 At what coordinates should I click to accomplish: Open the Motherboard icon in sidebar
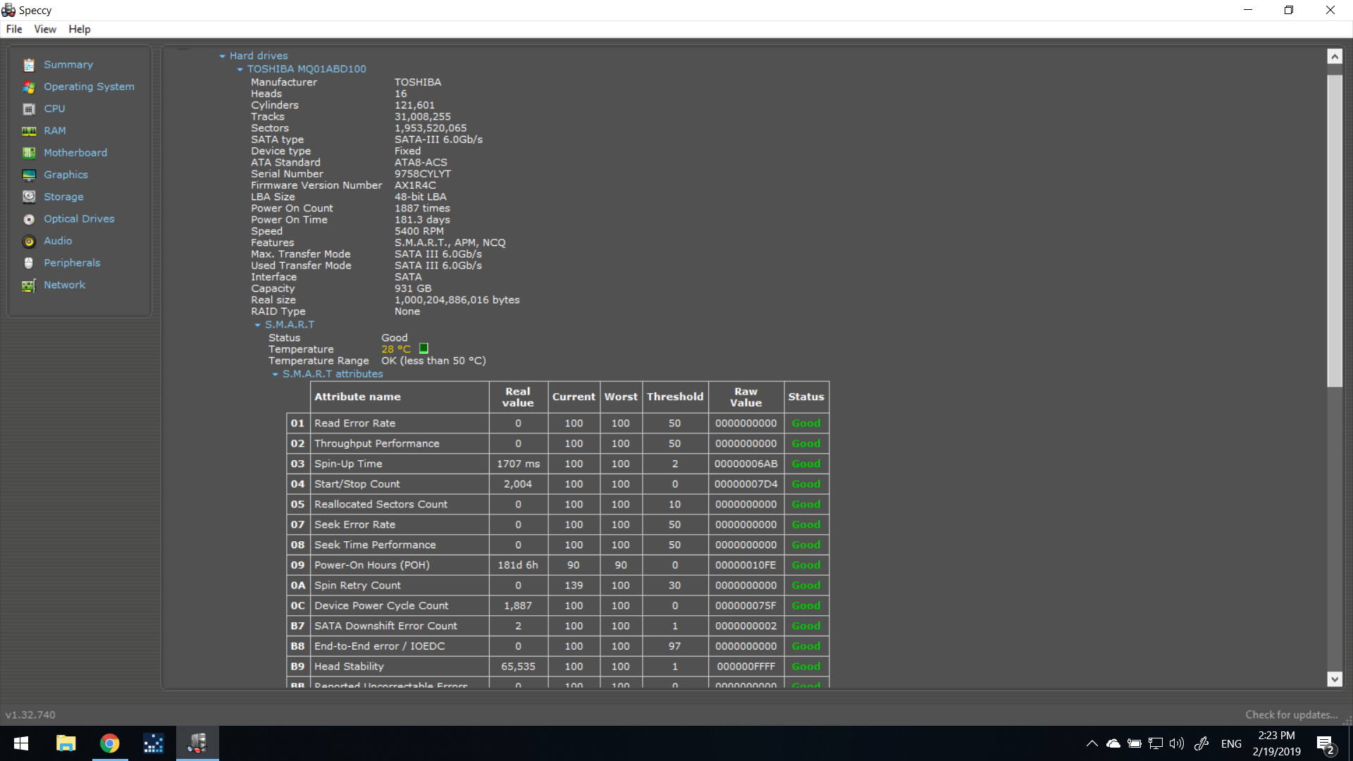pos(29,153)
